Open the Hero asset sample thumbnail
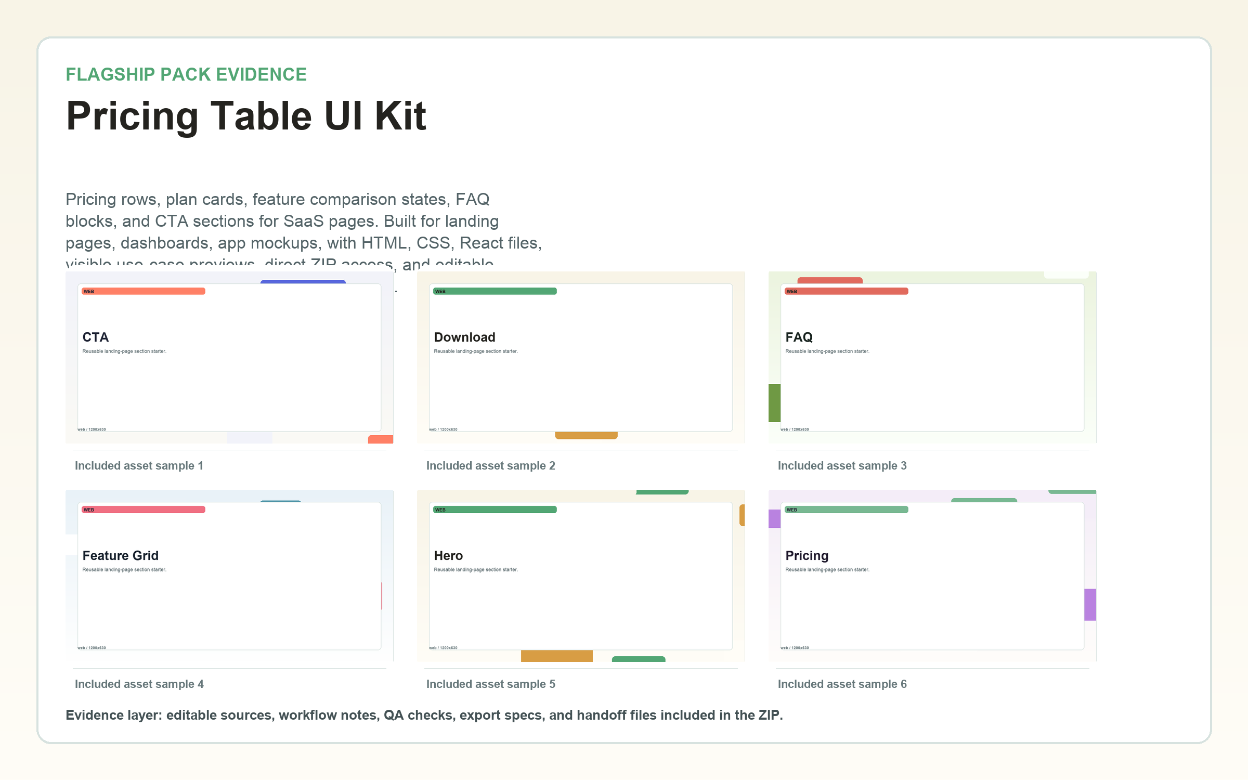 [581, 576]
